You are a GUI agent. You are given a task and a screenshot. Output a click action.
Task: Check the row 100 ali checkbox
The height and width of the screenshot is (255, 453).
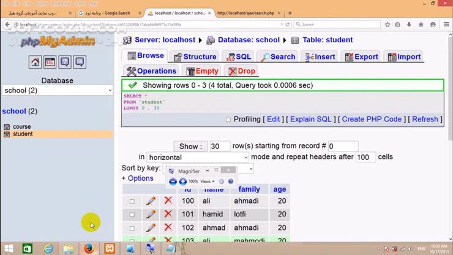point(132,201)
